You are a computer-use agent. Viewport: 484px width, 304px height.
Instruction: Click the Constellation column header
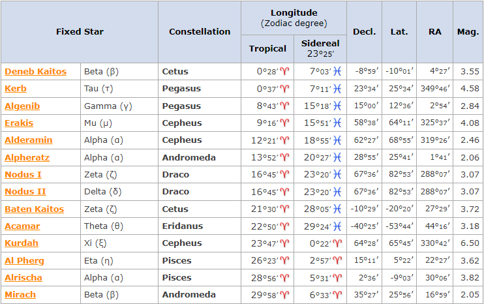(200, 31)
